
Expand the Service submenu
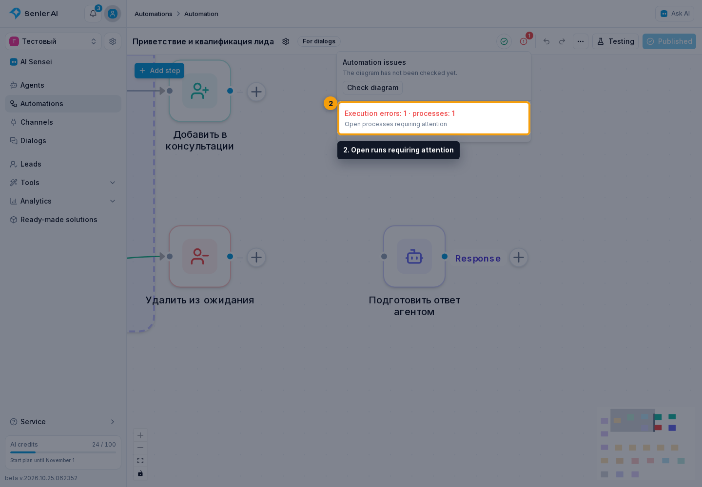point(63,422)
